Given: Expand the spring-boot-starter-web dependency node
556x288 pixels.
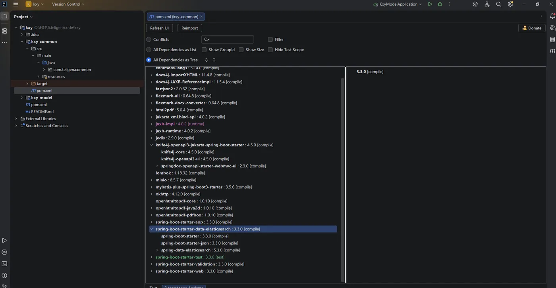Looking at the screenshot, I should pos(151,271).
